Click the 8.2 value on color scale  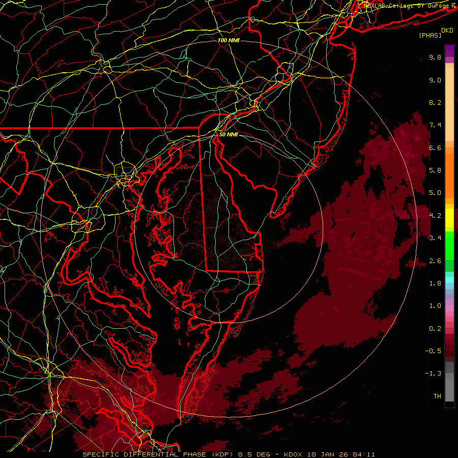click(x=435, y=102)
